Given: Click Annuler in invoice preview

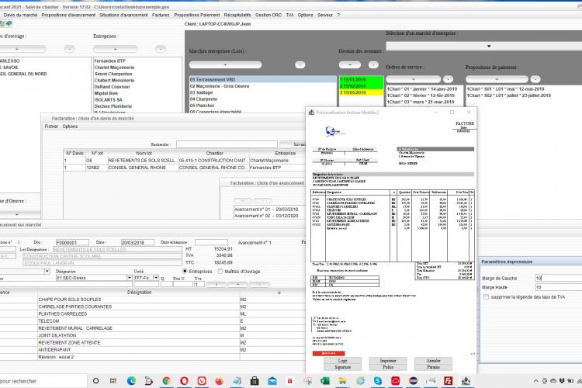Looking at the screenshot, I should (433, 361).
